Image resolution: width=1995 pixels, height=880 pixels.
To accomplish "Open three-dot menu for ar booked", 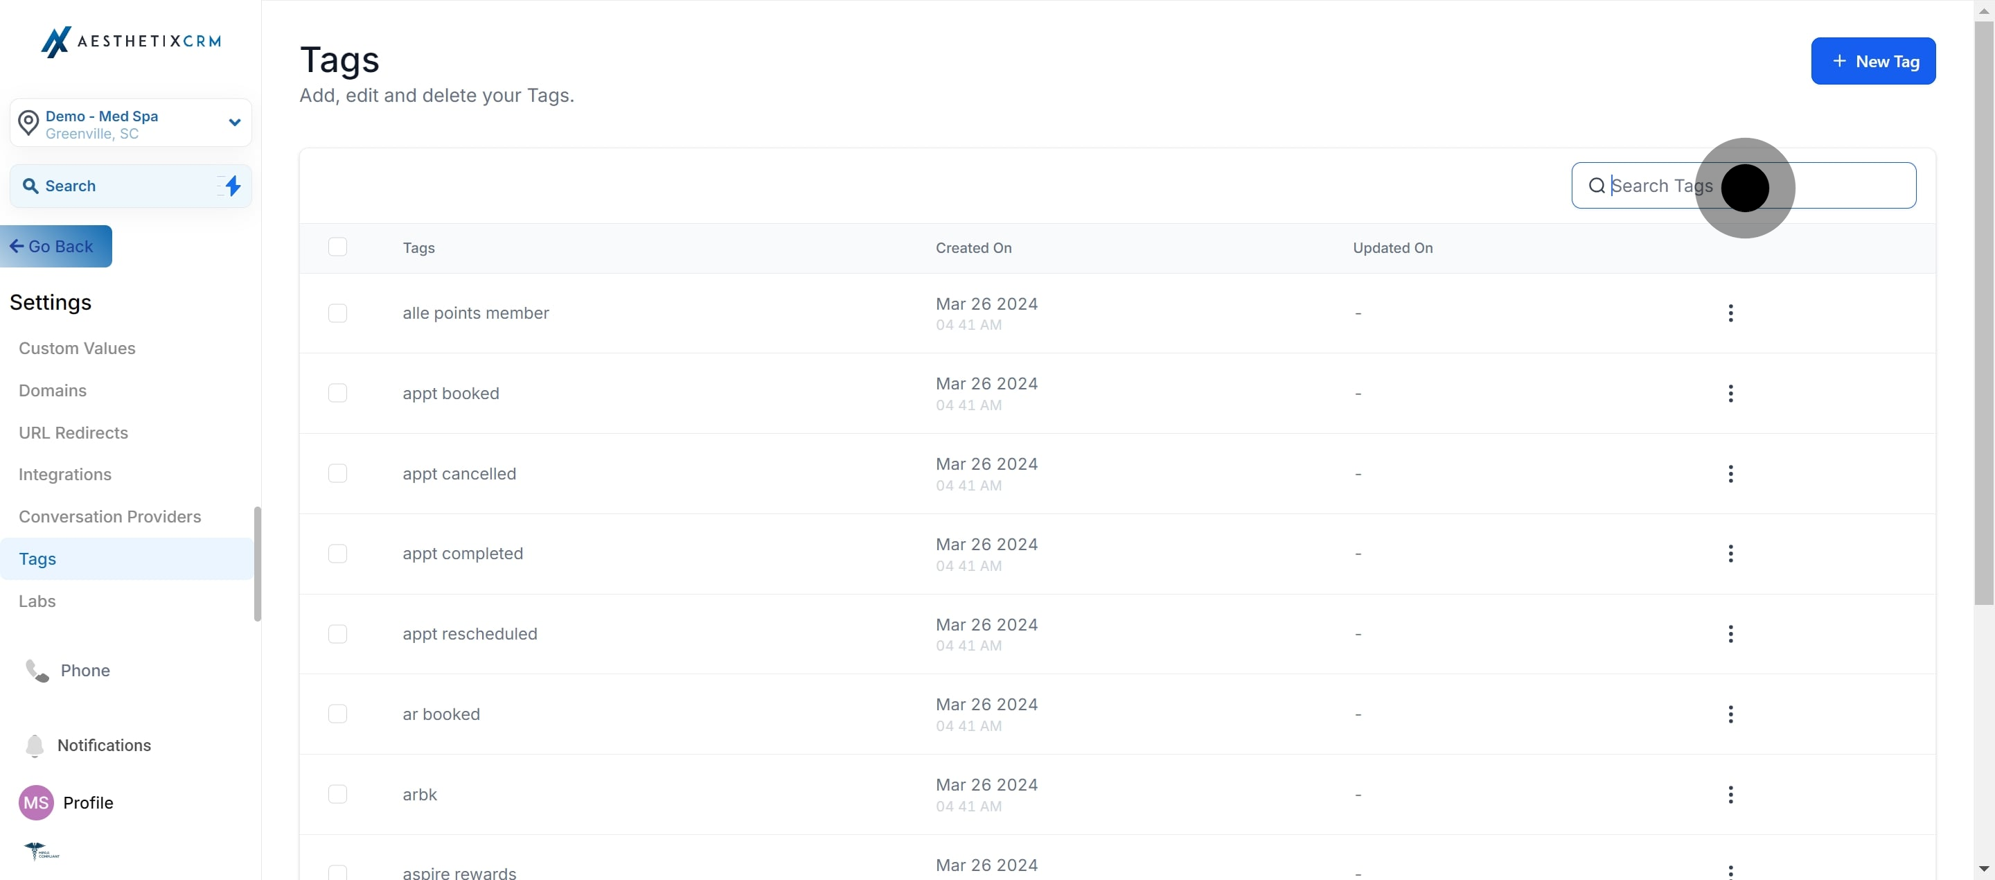I will (1730, 714).
